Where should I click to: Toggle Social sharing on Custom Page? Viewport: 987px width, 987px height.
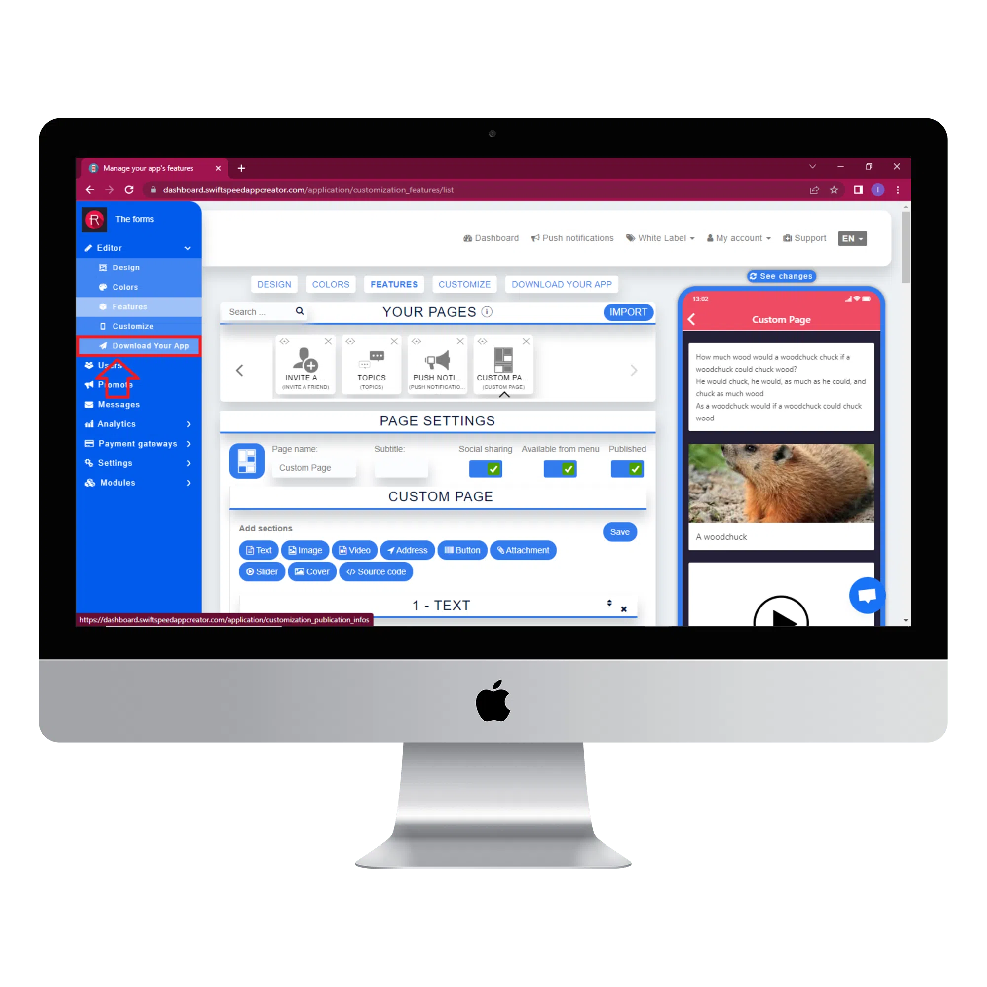pos(485,468)
